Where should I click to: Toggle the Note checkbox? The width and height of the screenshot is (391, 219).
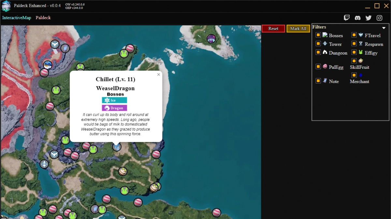(318, 80)
